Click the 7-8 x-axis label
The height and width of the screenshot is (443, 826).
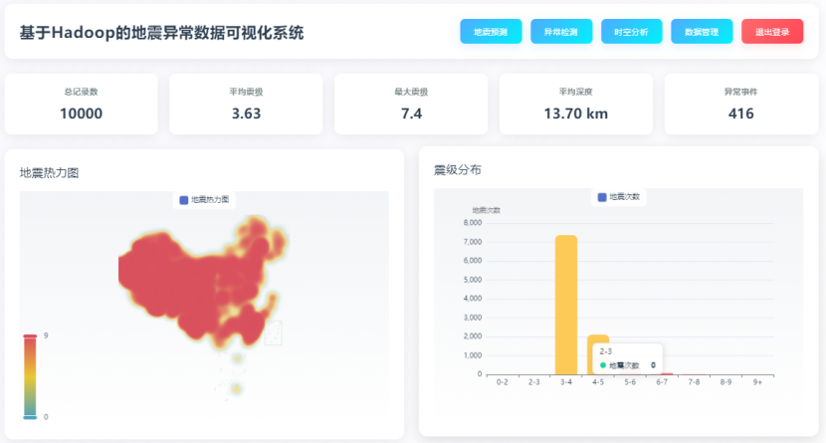point(694,382)
